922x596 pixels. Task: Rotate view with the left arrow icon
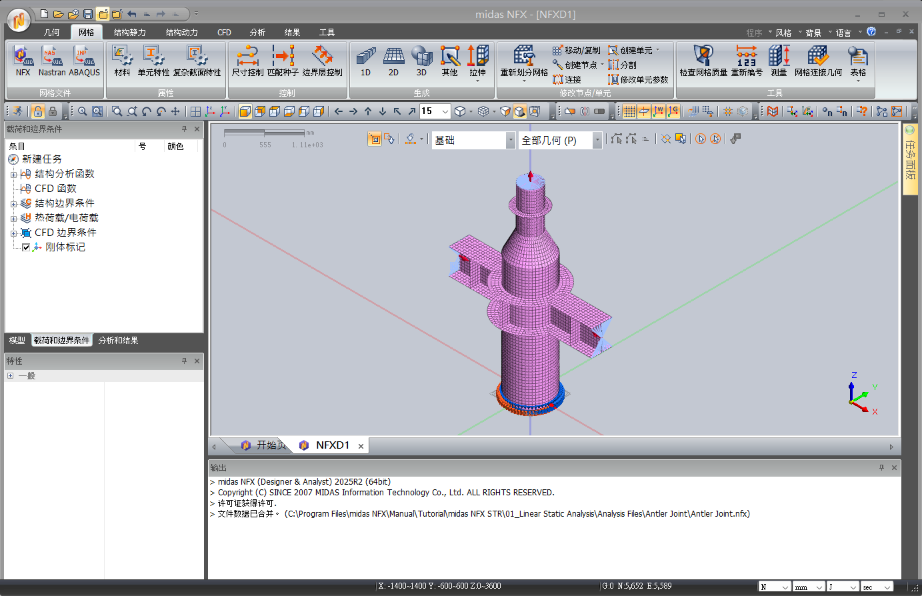coord(339,111)
